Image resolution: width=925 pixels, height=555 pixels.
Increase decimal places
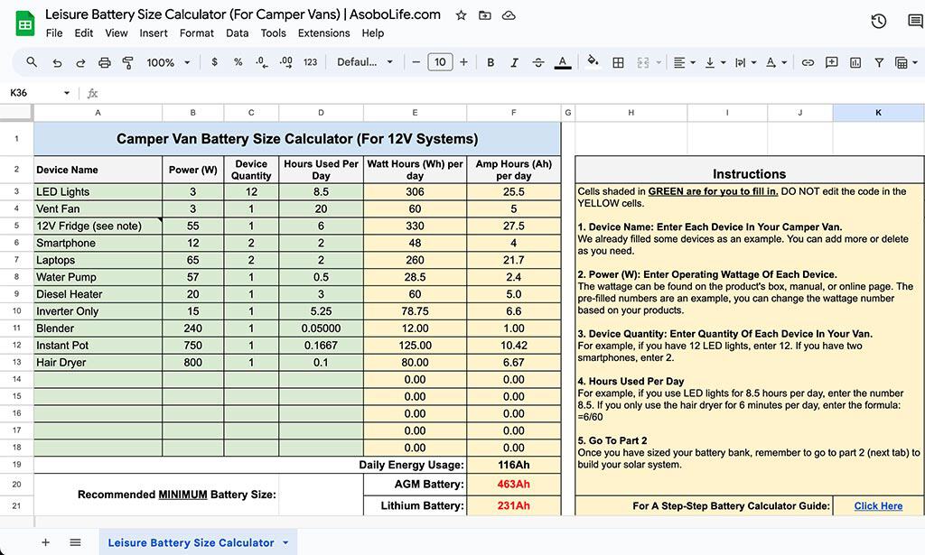286,62
